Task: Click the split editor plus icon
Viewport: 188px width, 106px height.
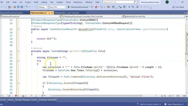Action: [187, 16]
